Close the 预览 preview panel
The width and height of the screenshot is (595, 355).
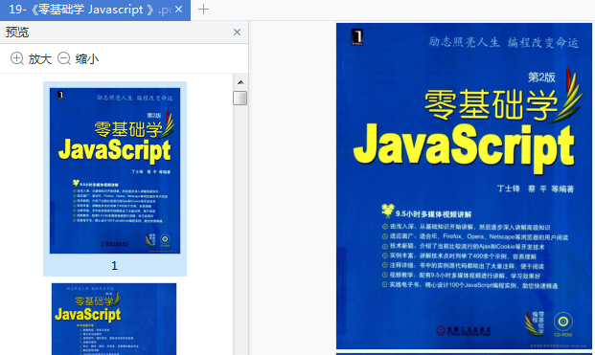coord(237,33)
